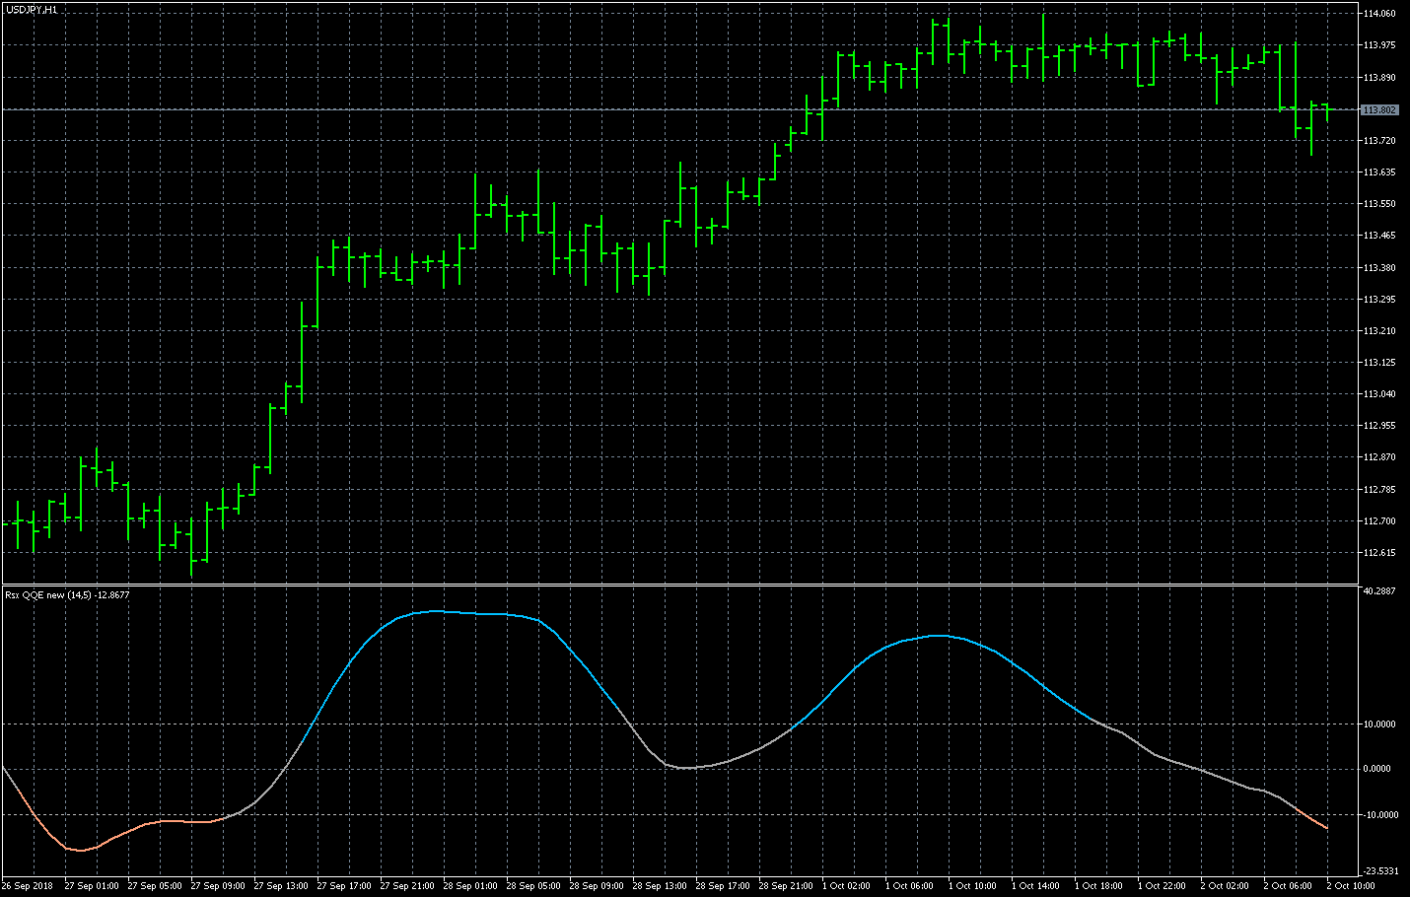The width and height of the screenshot is (1410, 897).
Task: Click the orange indicator line end at far right
Action: point(1326,828)
